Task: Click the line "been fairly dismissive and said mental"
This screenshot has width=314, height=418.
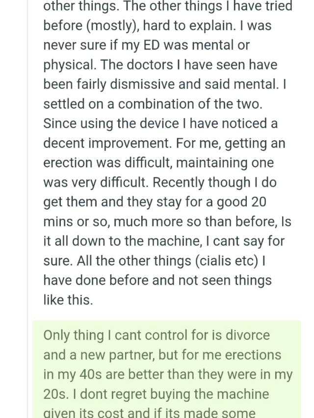Action: pos(165,84)
